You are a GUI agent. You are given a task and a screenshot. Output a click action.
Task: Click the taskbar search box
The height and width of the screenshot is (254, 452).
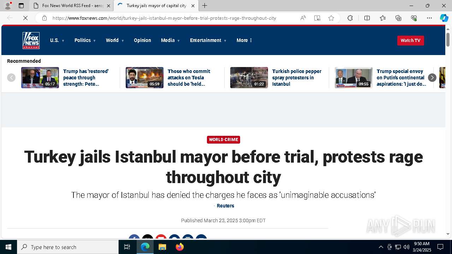[68, 247]
